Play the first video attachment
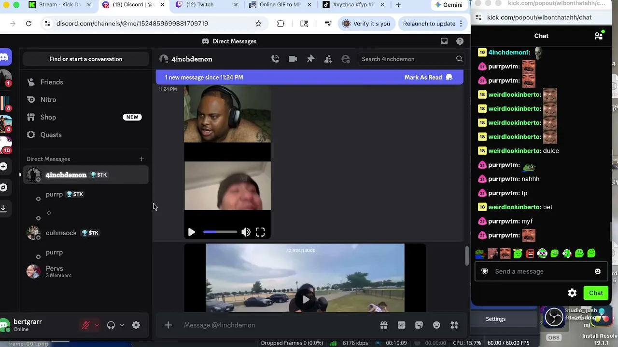 (191, 232)
